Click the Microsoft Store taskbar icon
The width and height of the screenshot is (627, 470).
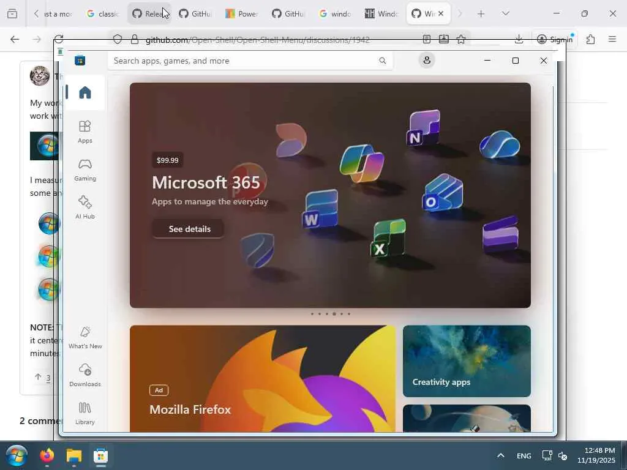pos(101,455)
